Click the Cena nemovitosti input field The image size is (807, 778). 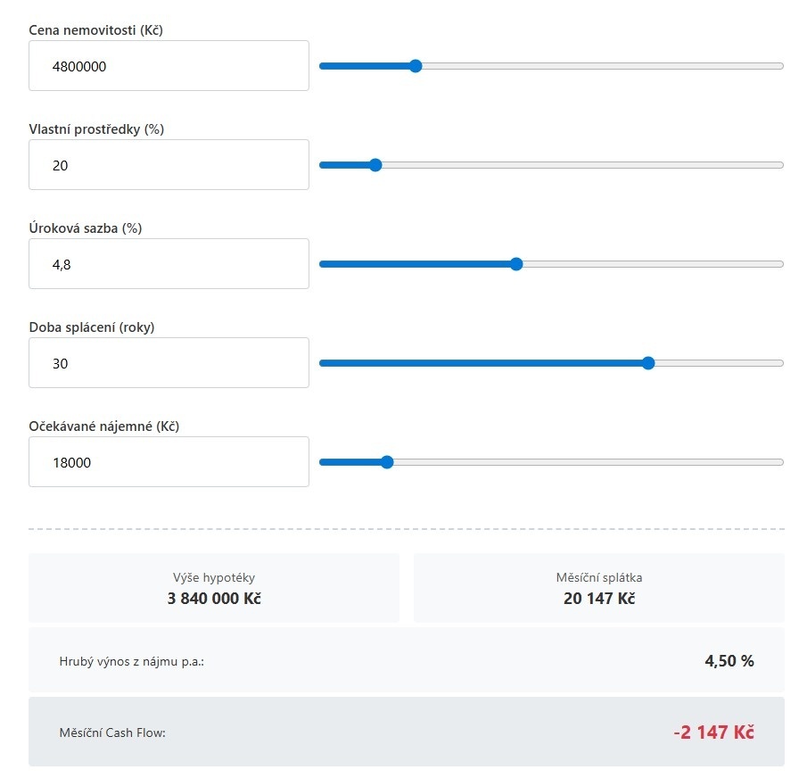(169, 65)
